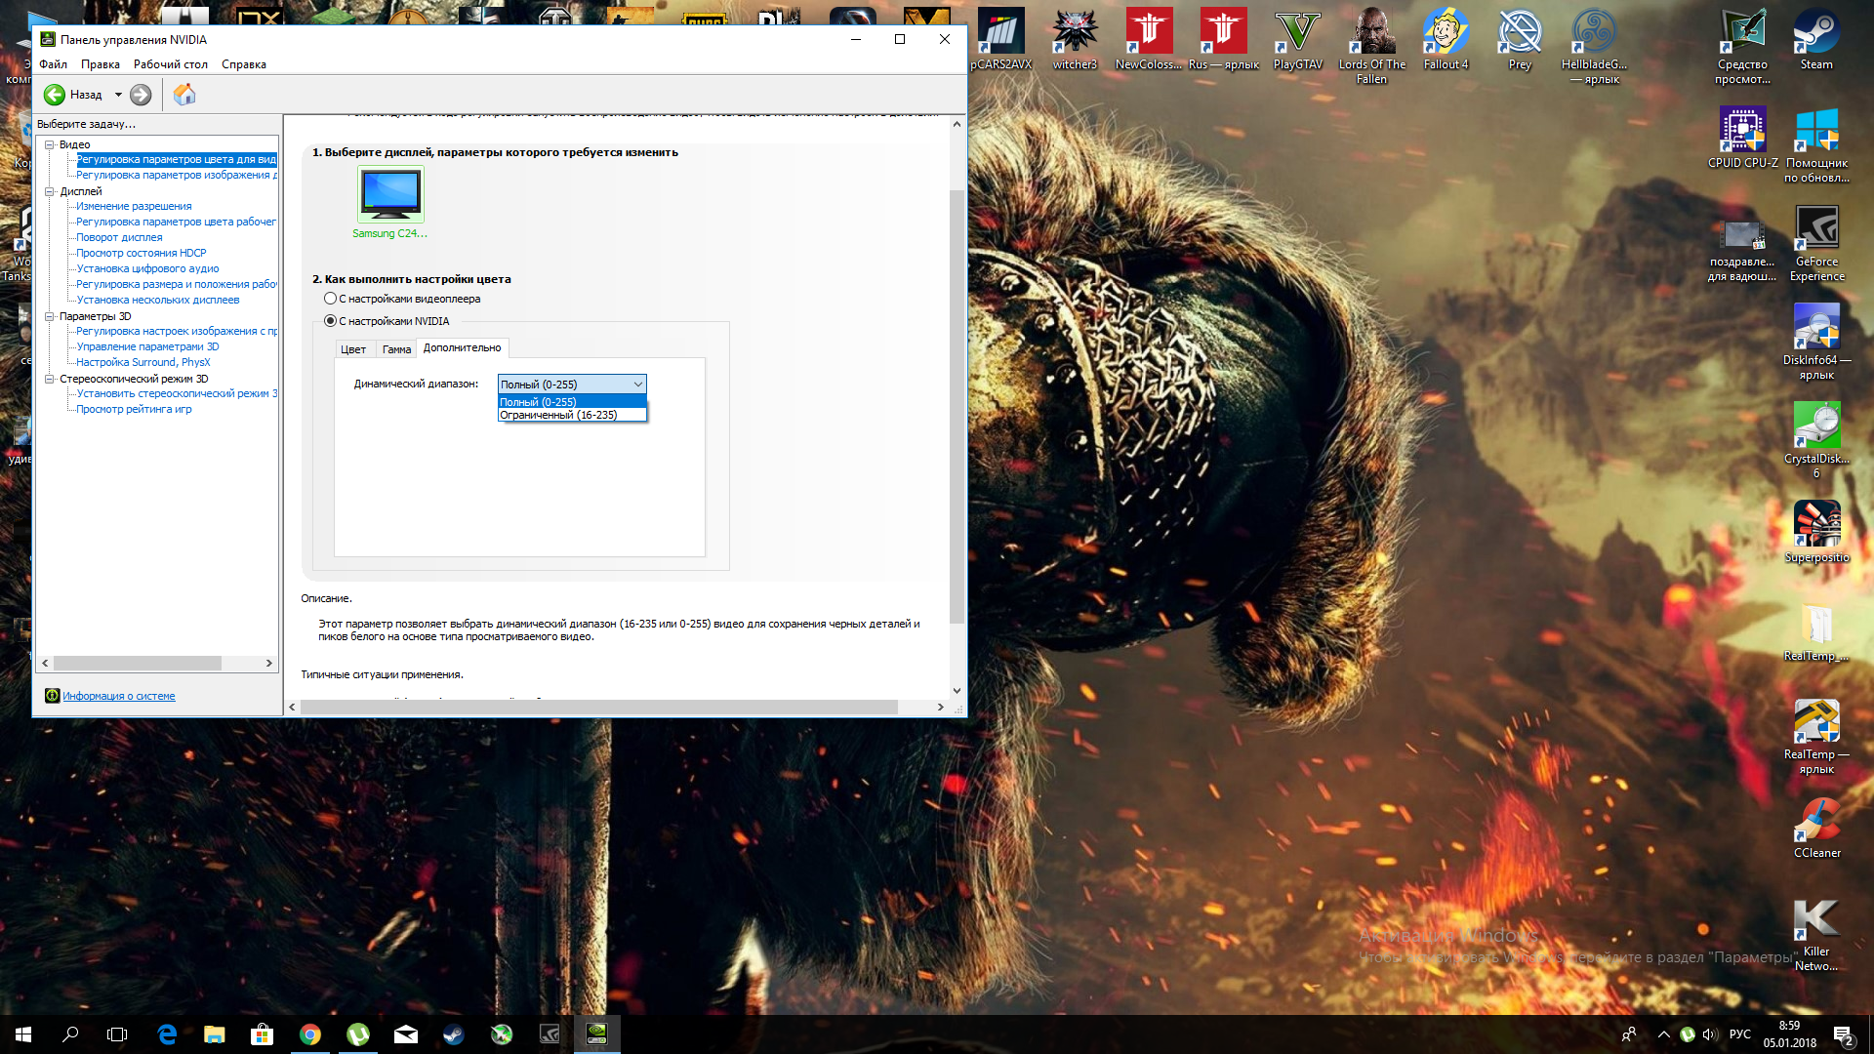Collapse the 'Параметры 3D' tree node

pyautogui.click(x=49, y=316)
